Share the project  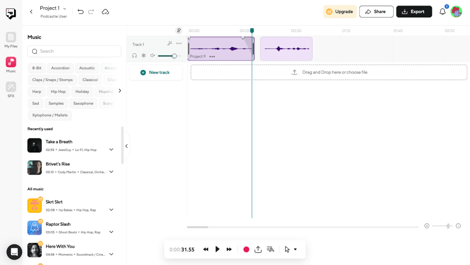coord(376,12)
